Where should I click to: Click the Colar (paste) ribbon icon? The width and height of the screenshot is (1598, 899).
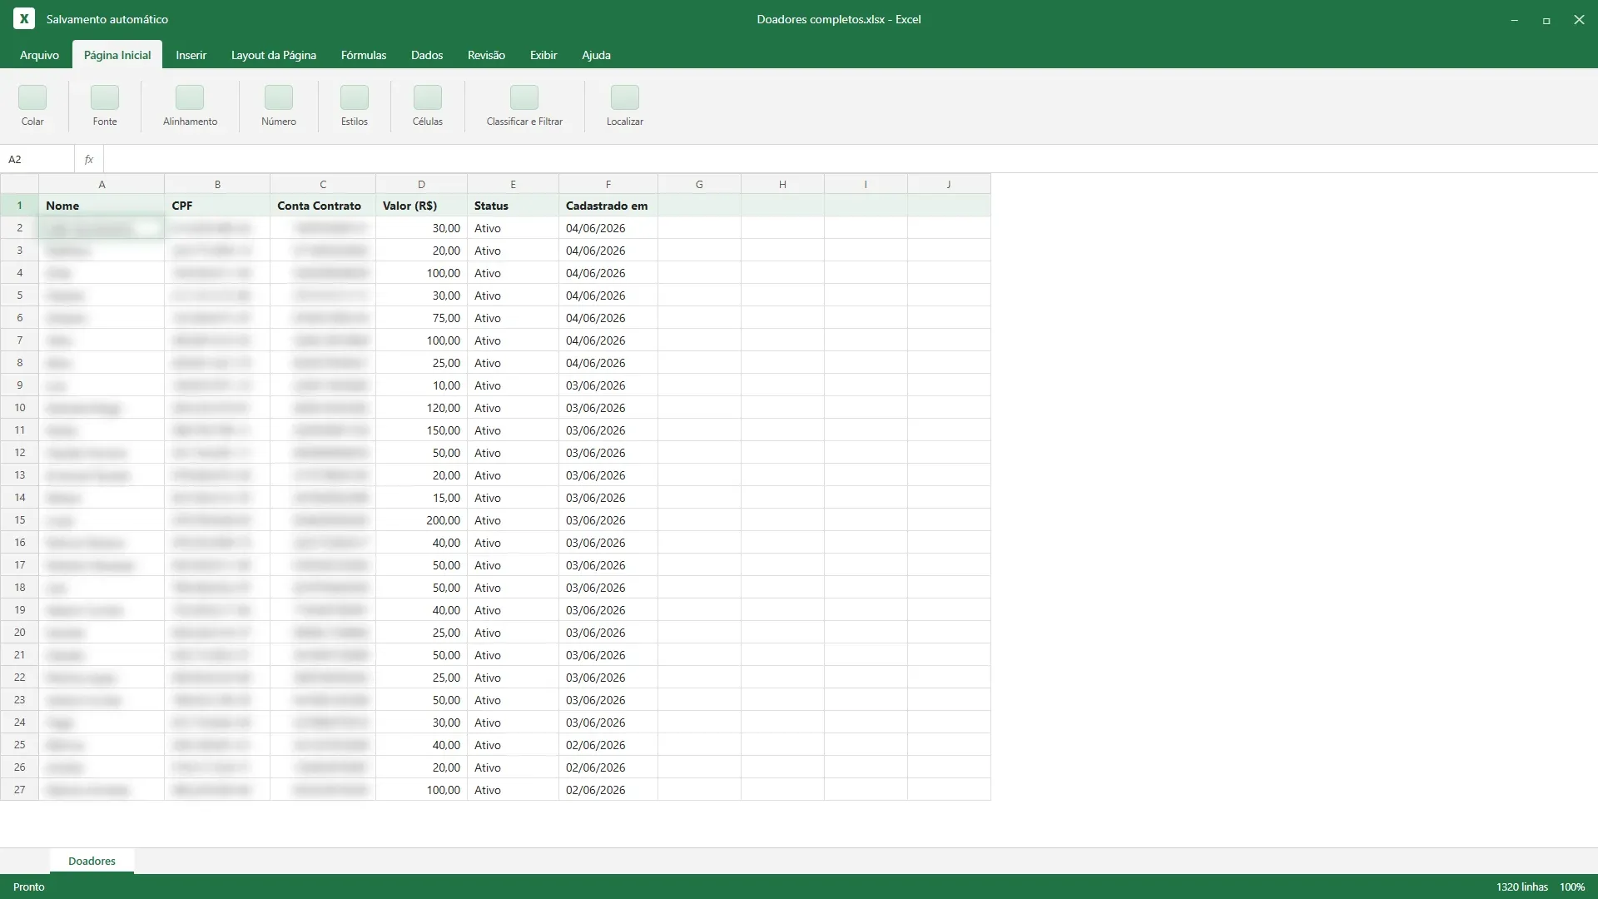click(x=32, y=98)
